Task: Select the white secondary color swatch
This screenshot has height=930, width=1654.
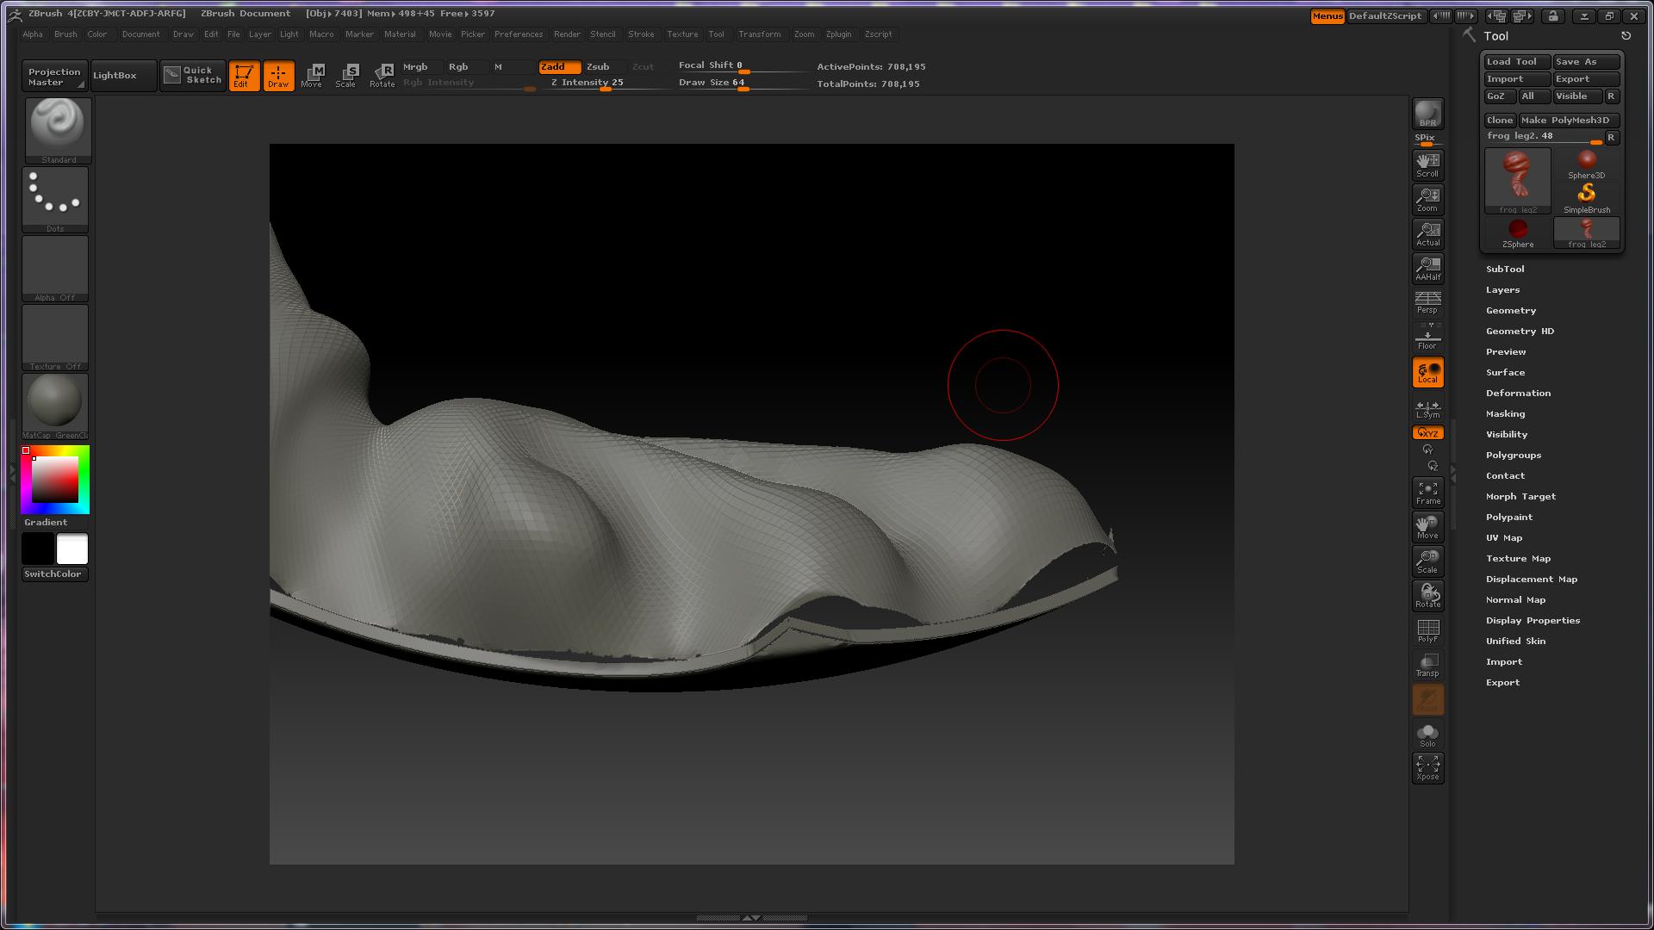Action: (72, 549)
